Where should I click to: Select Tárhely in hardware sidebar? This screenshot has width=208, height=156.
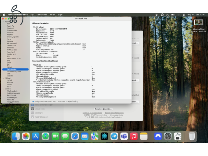(10, 67)
